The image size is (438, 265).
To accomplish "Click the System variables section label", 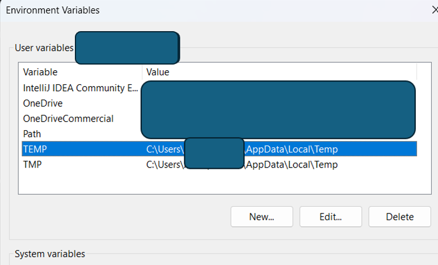I will click(x=50, y=254).
